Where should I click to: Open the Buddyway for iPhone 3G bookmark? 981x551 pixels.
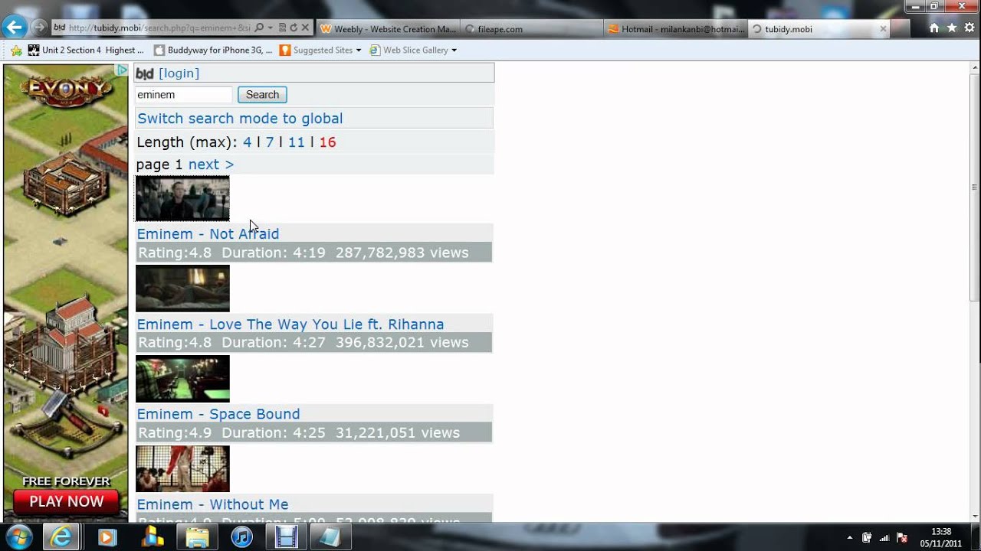213,51
